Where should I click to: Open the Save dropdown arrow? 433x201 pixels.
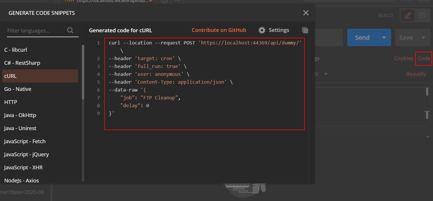pyautogui.click(x=423, y=37)
